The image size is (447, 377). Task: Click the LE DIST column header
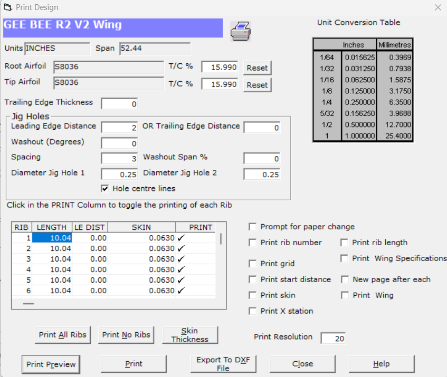point(90,227)
